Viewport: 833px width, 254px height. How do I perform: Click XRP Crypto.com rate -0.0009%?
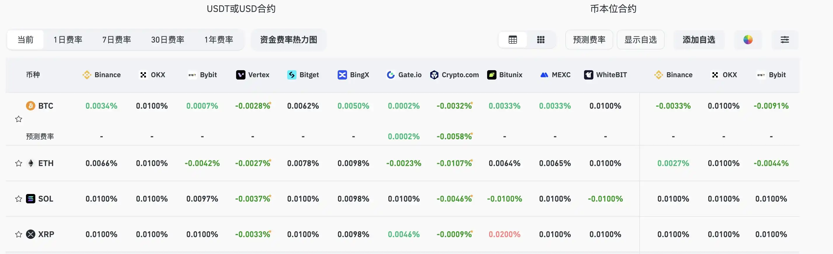(454, 234)
